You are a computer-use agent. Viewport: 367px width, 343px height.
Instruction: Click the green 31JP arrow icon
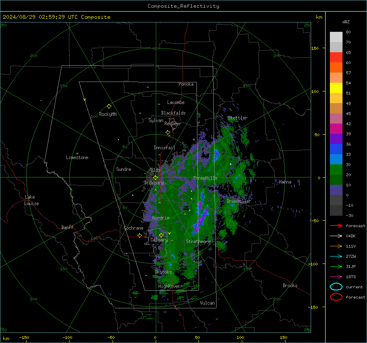coord(336,266)
